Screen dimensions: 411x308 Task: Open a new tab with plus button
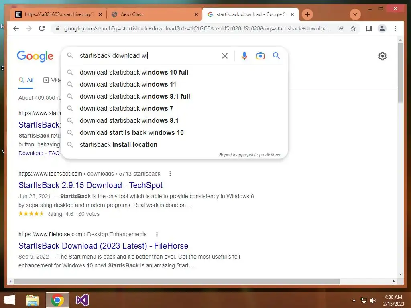tap(307, 14)
